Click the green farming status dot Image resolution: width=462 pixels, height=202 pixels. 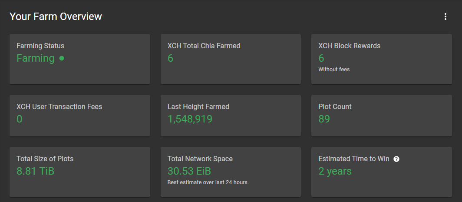(x=62, y=58)
